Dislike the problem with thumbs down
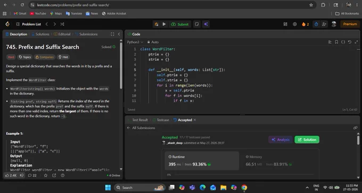Screen dimensions: 362x193 click(x=22, y=176)
